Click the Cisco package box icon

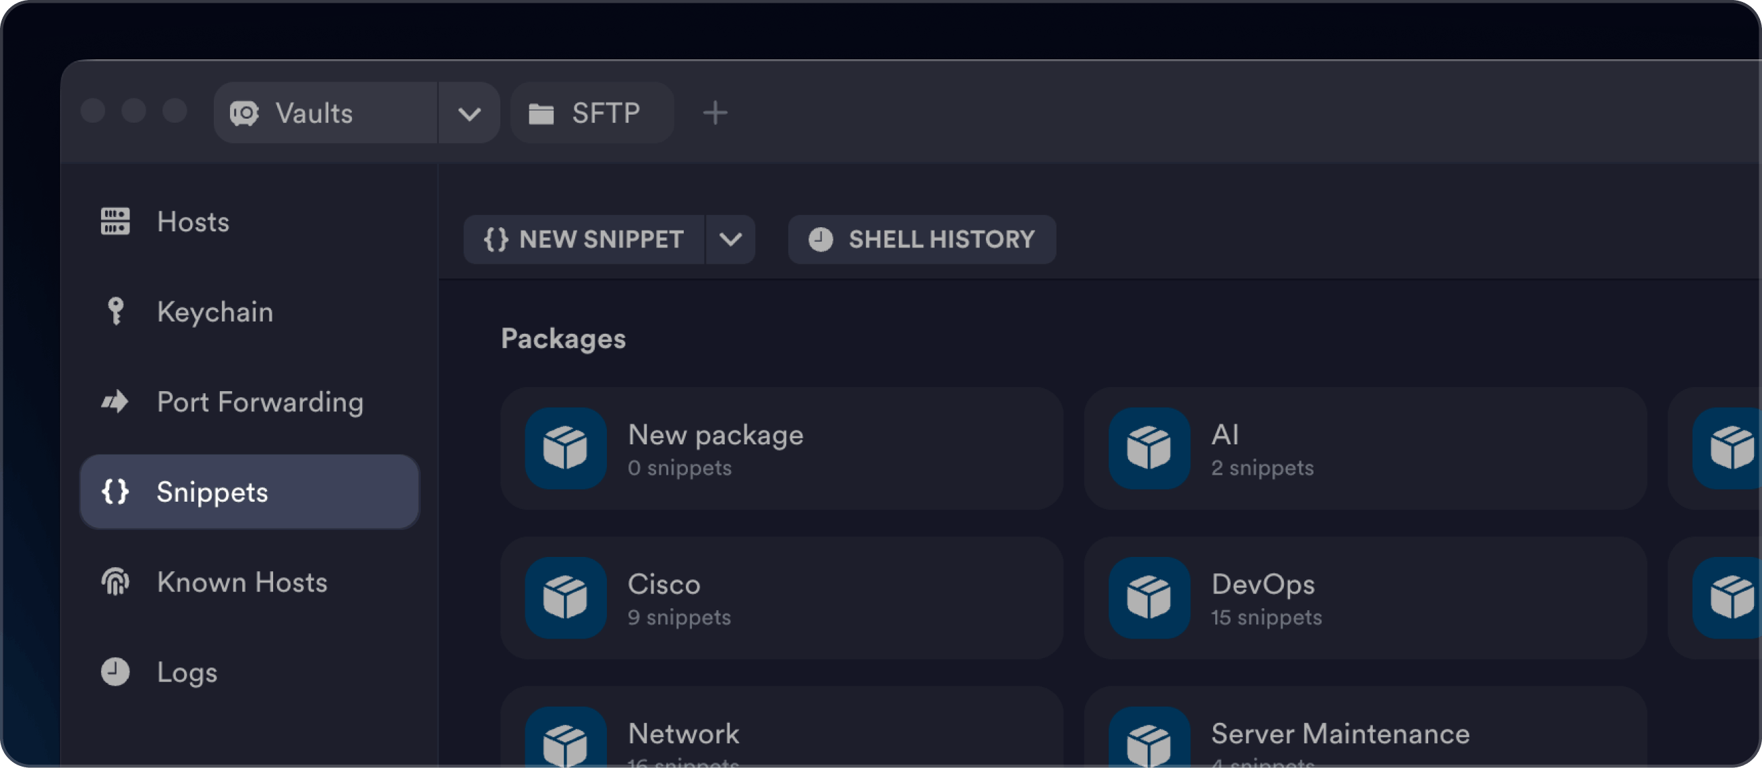(x=566, y=597)
